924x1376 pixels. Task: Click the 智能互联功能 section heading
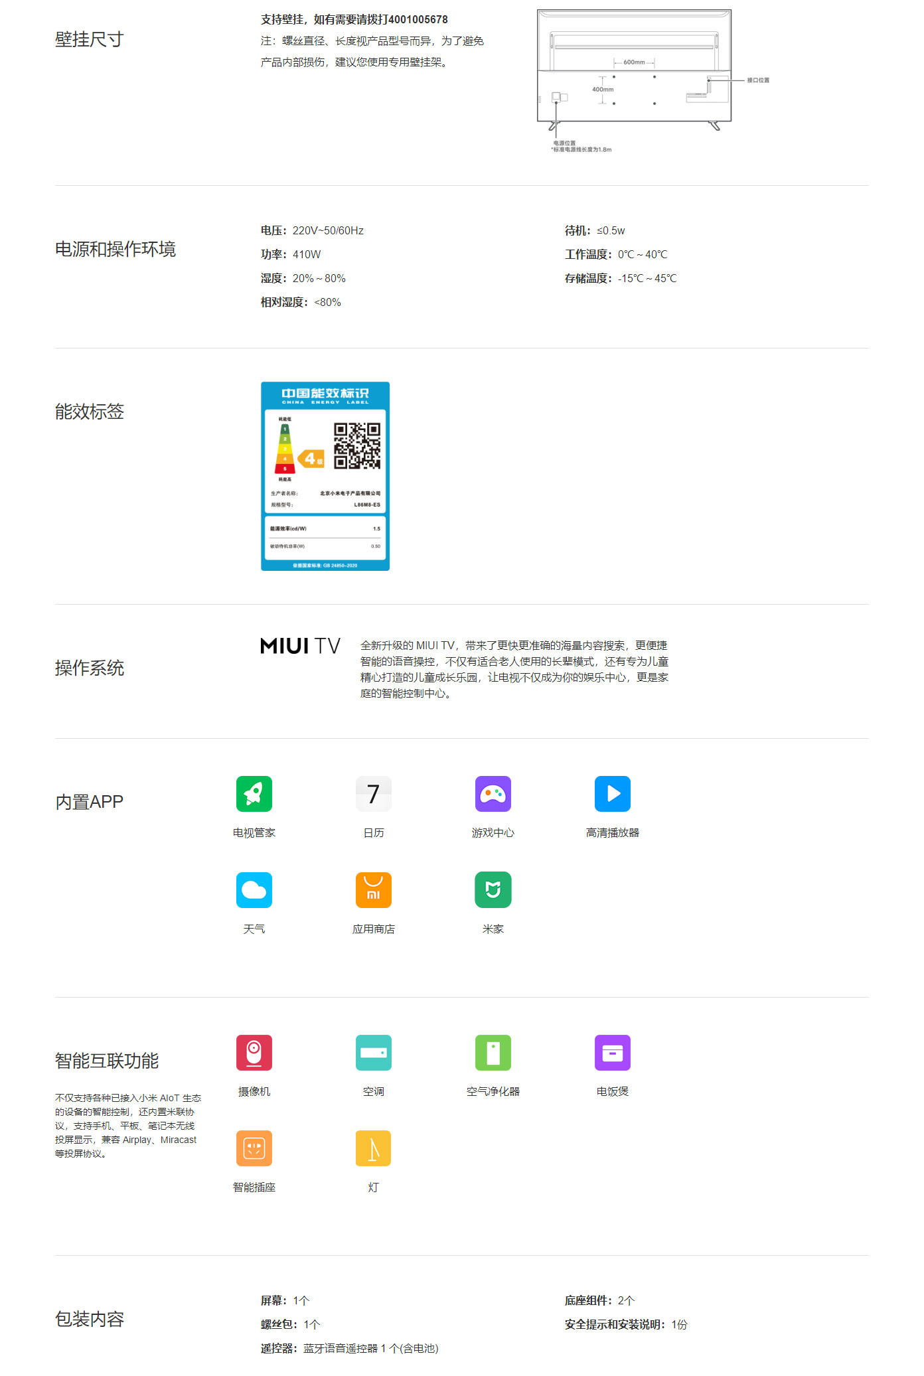(106, 1061)
